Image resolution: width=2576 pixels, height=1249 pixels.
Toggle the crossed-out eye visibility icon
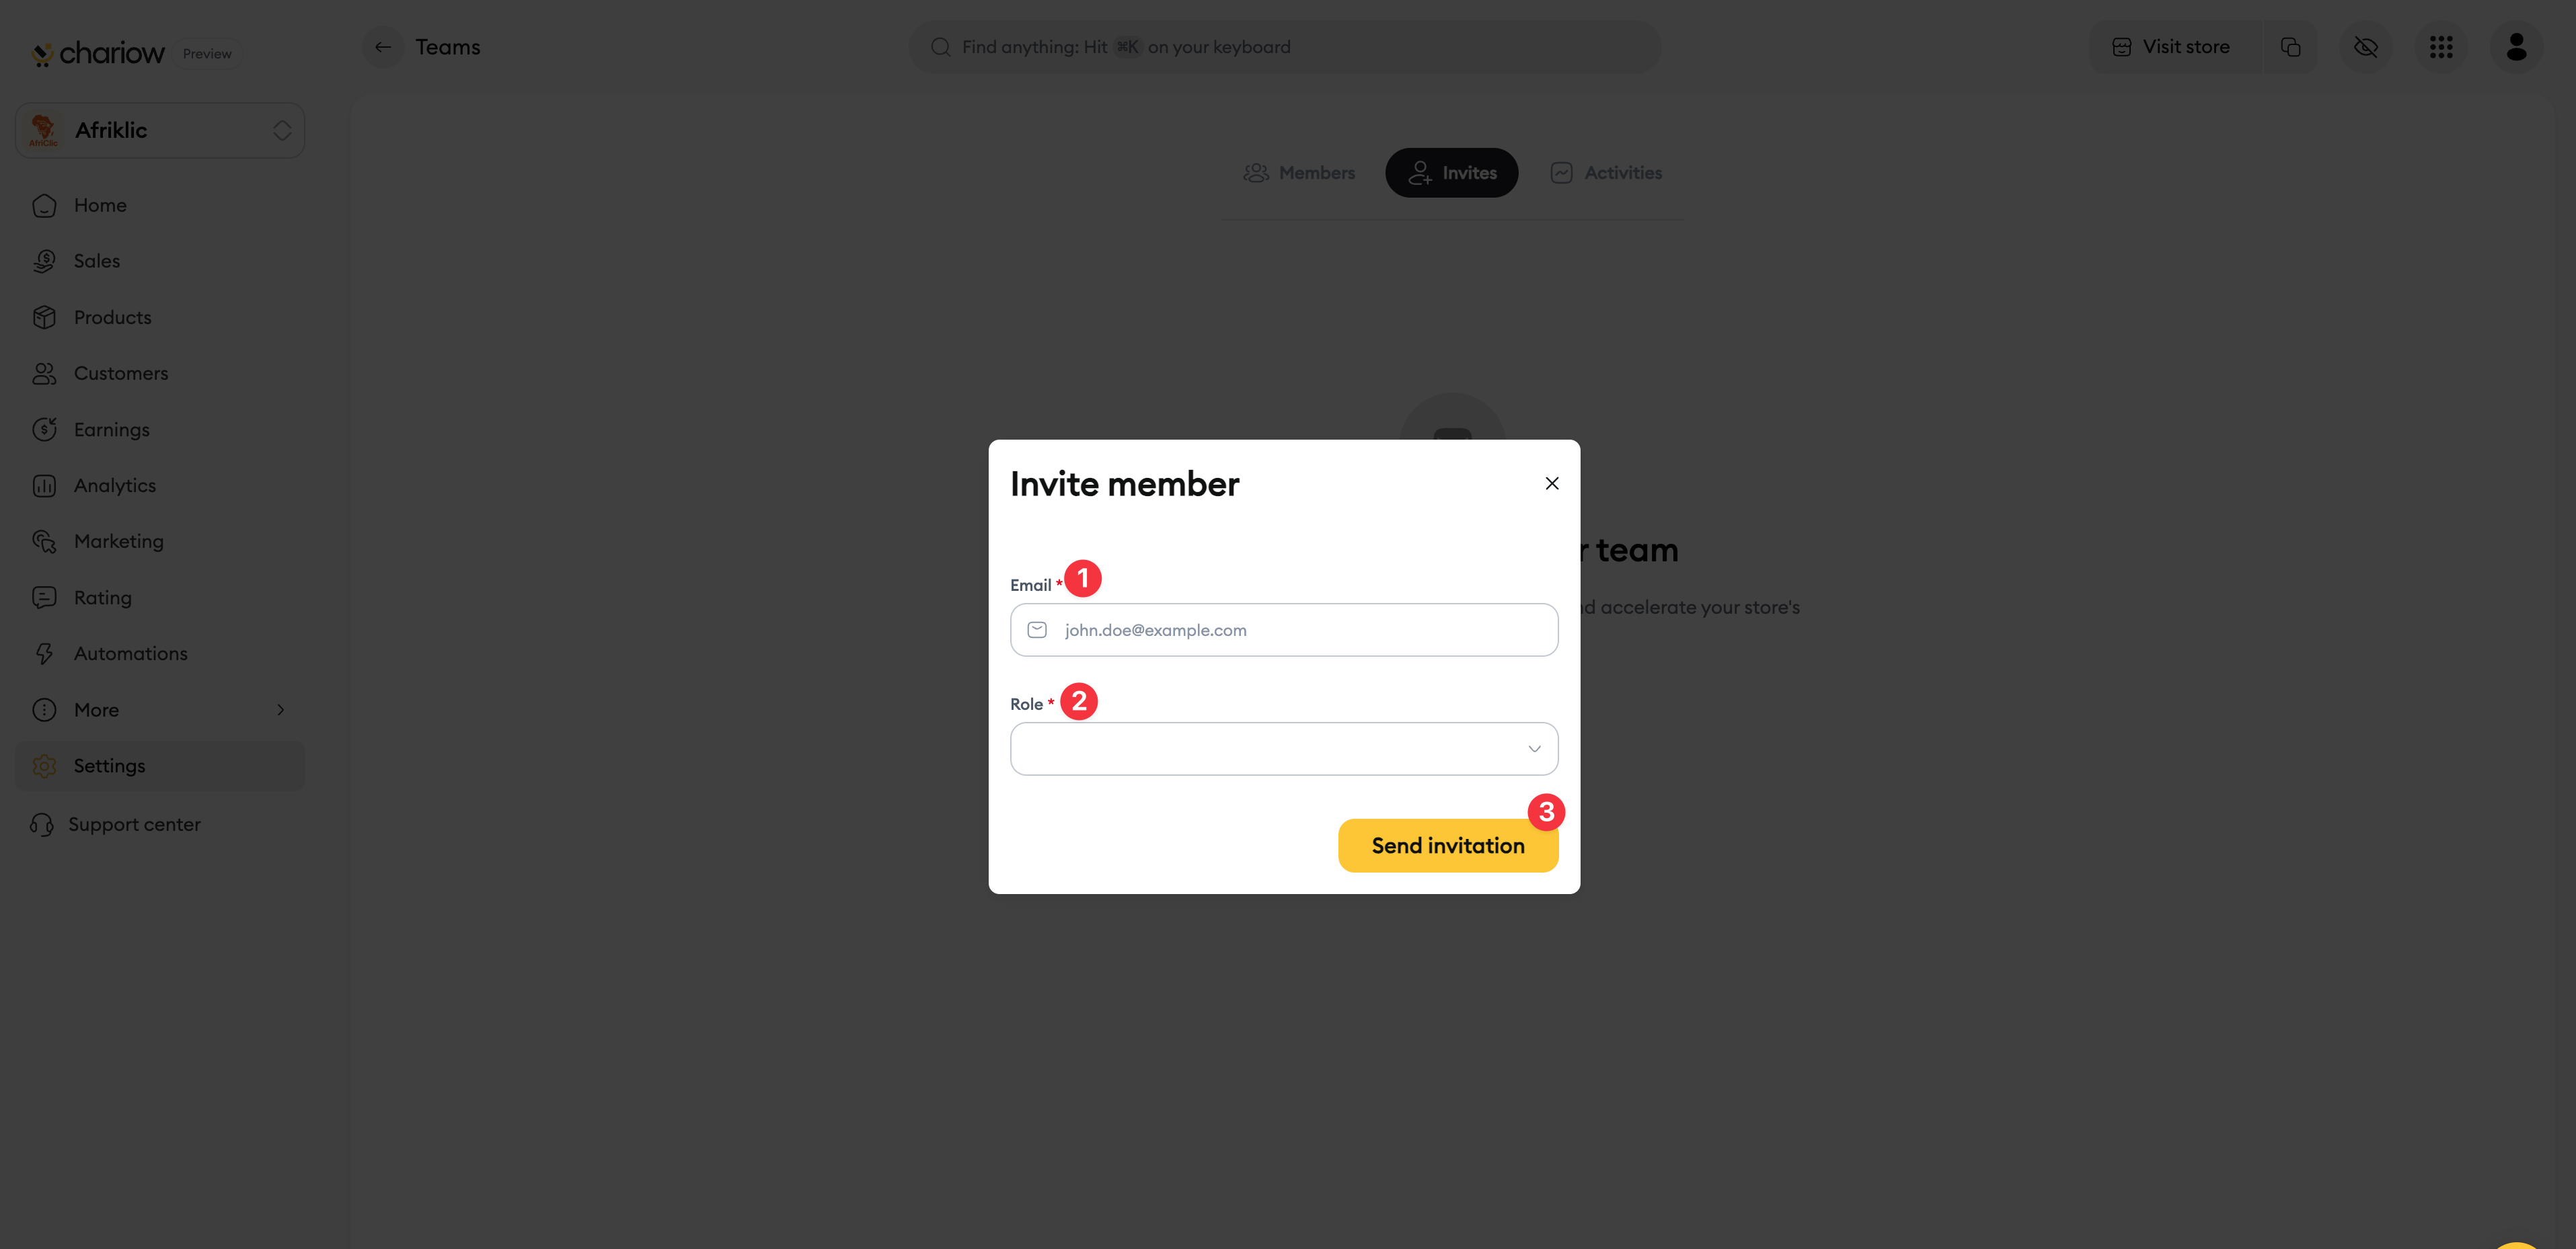tap(2366, 47)
